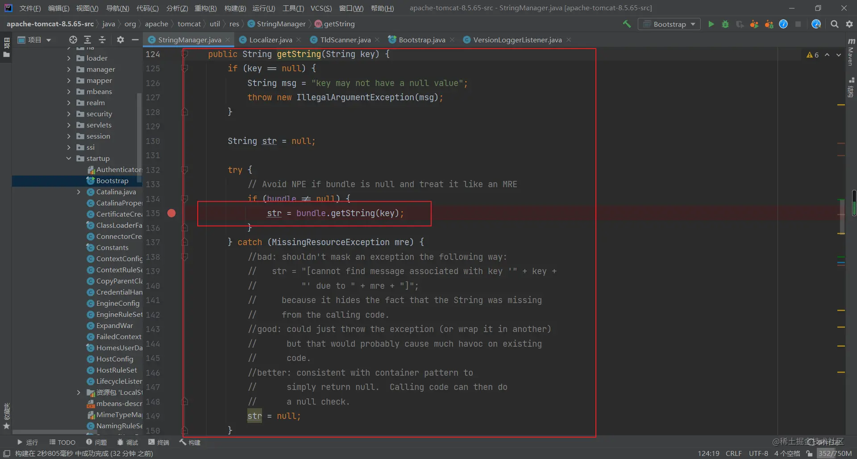The height and width of the screenshot is (459, 857).
Task: Click the read-only lock status icon
Action: click(x=809, y=453)
